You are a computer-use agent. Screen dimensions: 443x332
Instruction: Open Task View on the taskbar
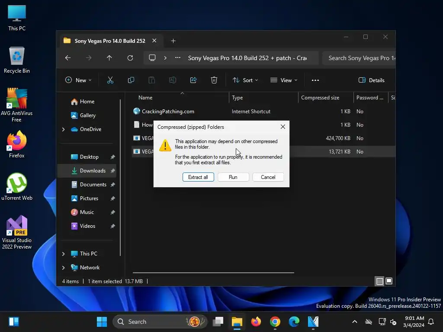(x=218, y=322)
